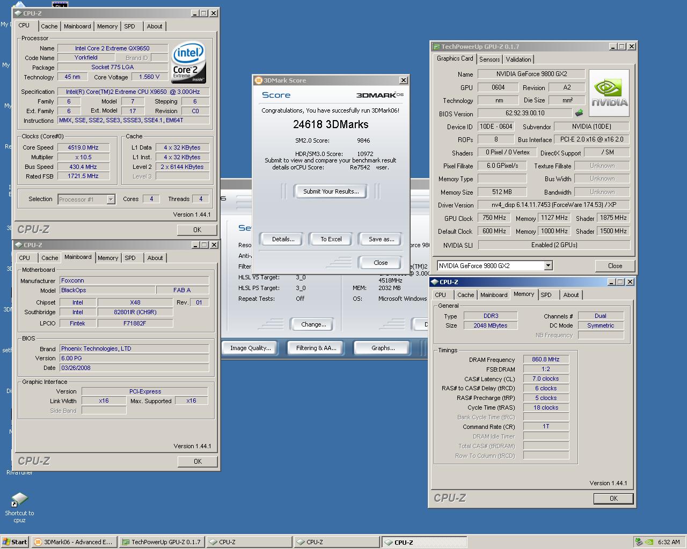Click the 3DMark Score dialog title bar icon
This screenshot has width=687, height=549.
[258, 80]
